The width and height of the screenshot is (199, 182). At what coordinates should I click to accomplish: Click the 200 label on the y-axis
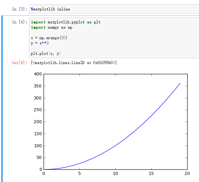[38, 122]
